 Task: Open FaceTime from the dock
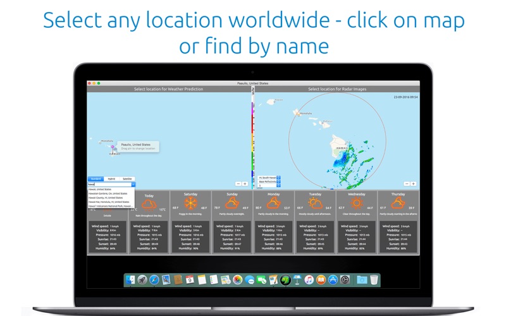[261, 279]
